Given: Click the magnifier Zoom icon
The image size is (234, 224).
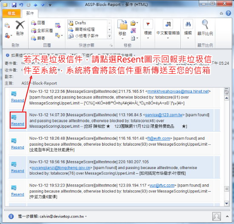Looking at the screenshot, I should [x=205, y=24].
